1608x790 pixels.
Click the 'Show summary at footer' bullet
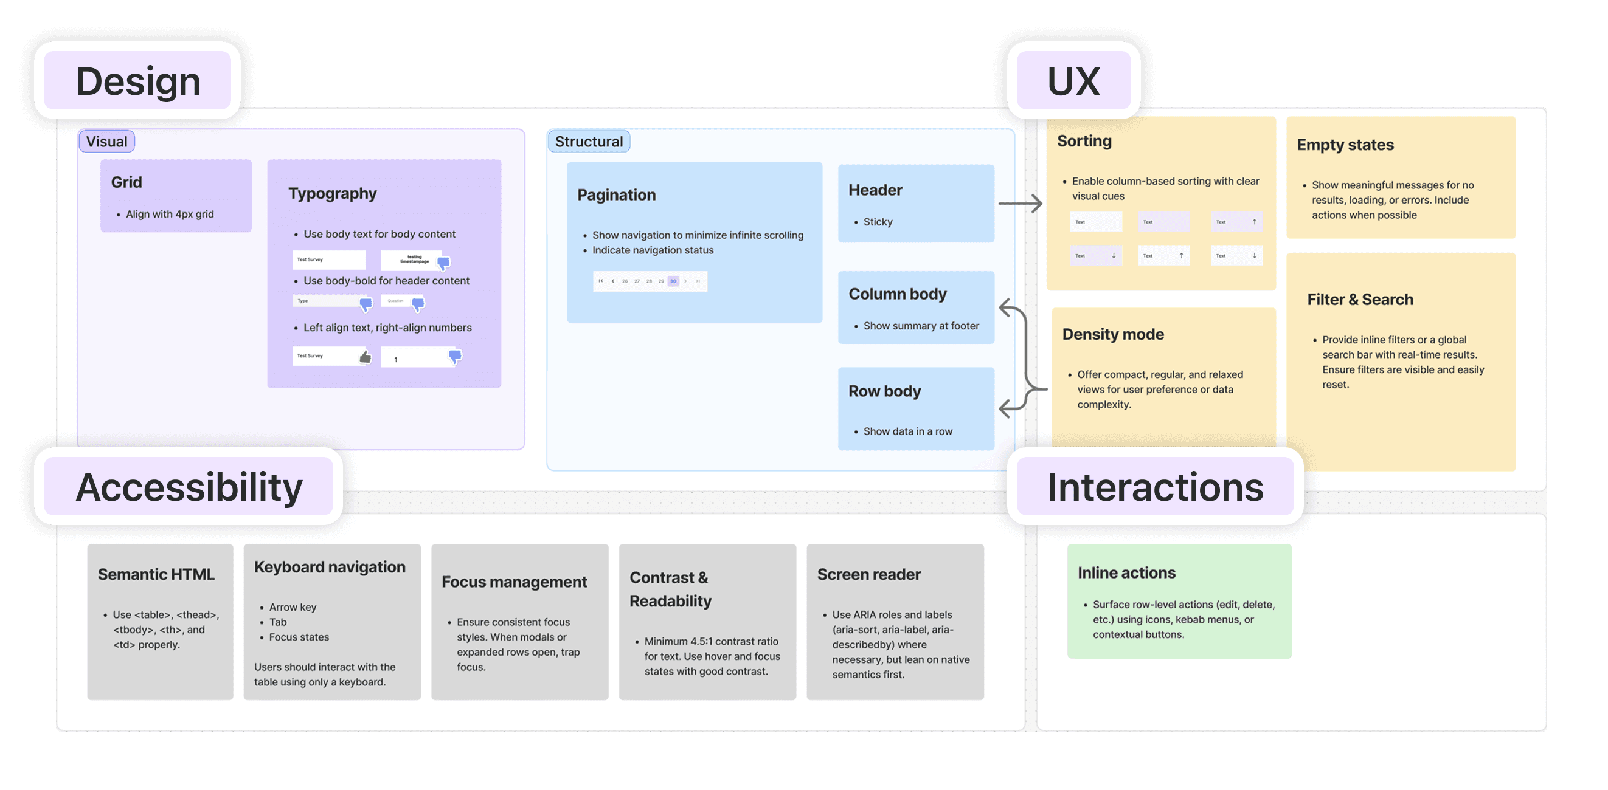tap(921, 326)
